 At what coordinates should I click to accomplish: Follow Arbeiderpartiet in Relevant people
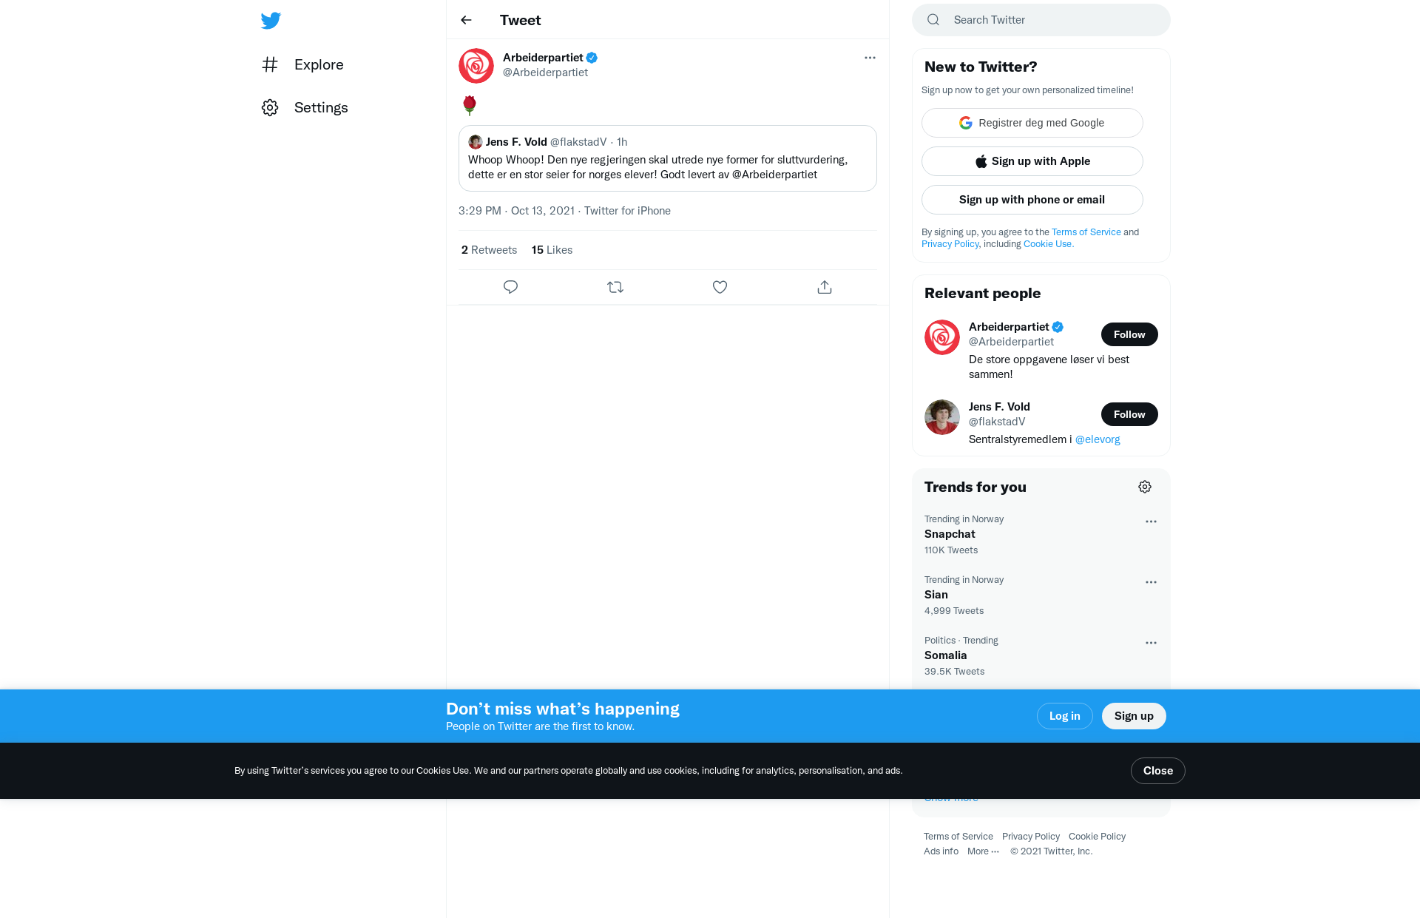[x=1129, y=334]
